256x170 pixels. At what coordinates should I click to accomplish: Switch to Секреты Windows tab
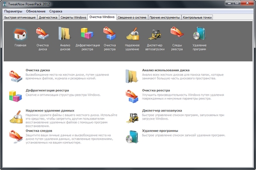click(73, 18)
